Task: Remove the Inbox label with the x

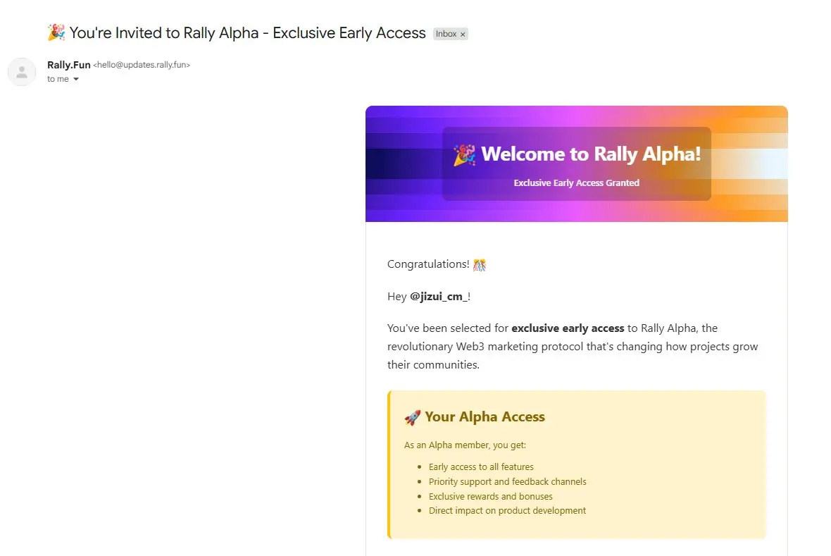Action: [463, 34]
